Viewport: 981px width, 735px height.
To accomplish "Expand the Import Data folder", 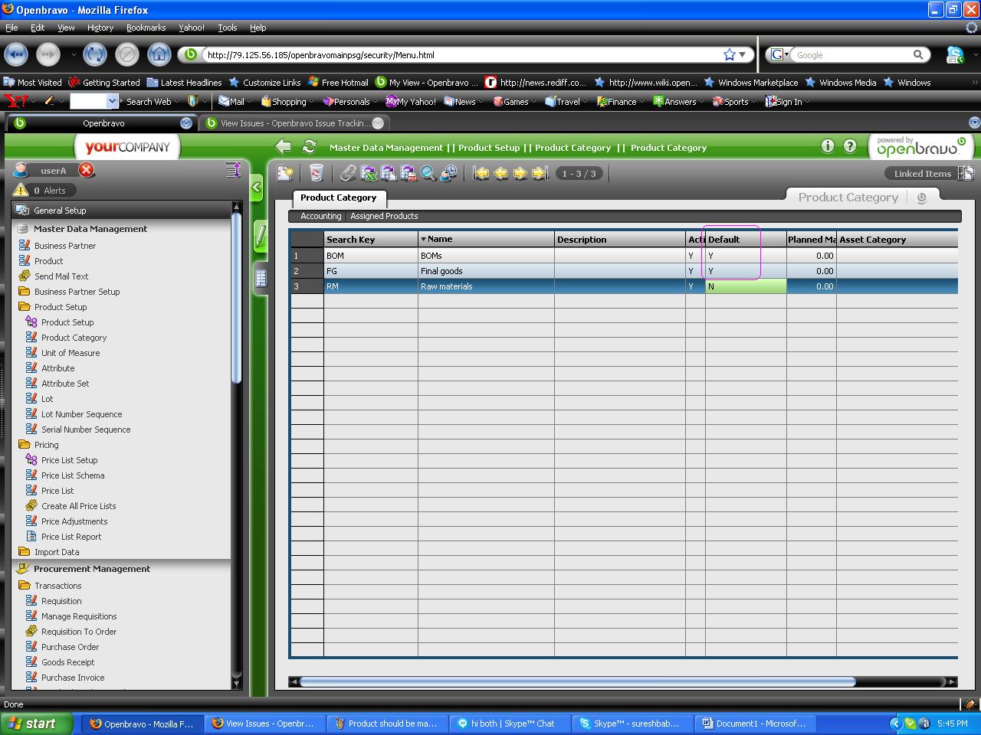I will 57,552.
